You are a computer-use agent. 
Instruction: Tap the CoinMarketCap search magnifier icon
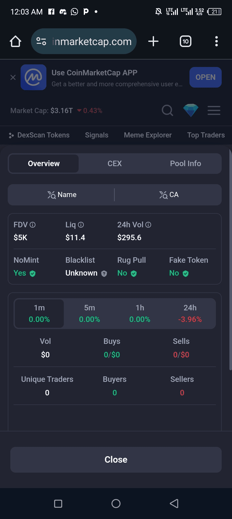tap(167, 110)
